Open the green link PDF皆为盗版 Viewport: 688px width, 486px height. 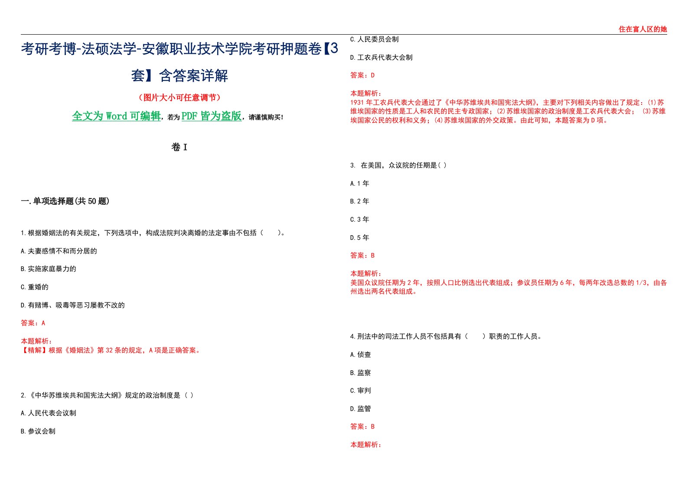pos(211,116)
